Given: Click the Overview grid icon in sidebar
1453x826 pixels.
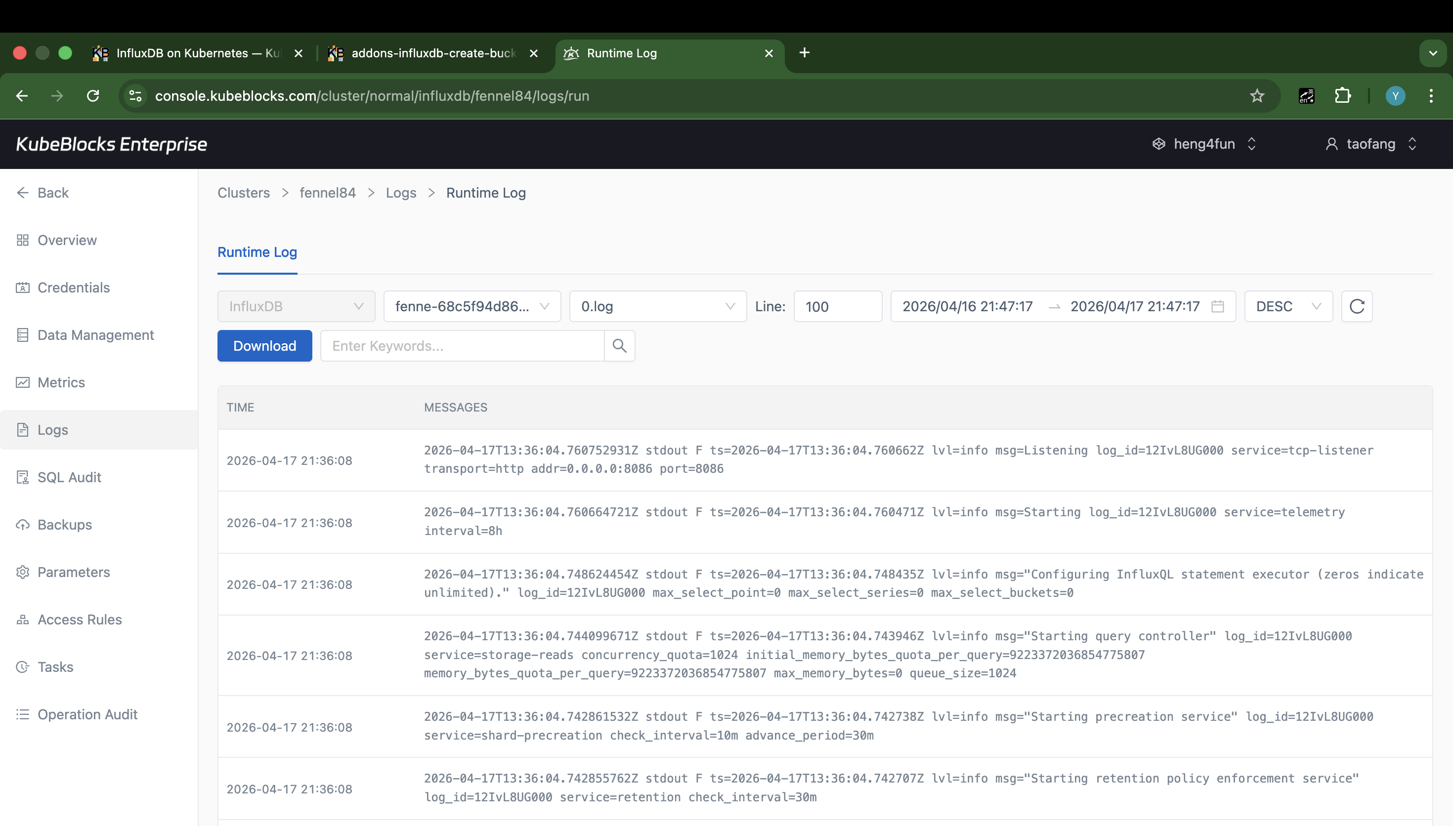Looking at the screenshot, I should coord(23,241).
